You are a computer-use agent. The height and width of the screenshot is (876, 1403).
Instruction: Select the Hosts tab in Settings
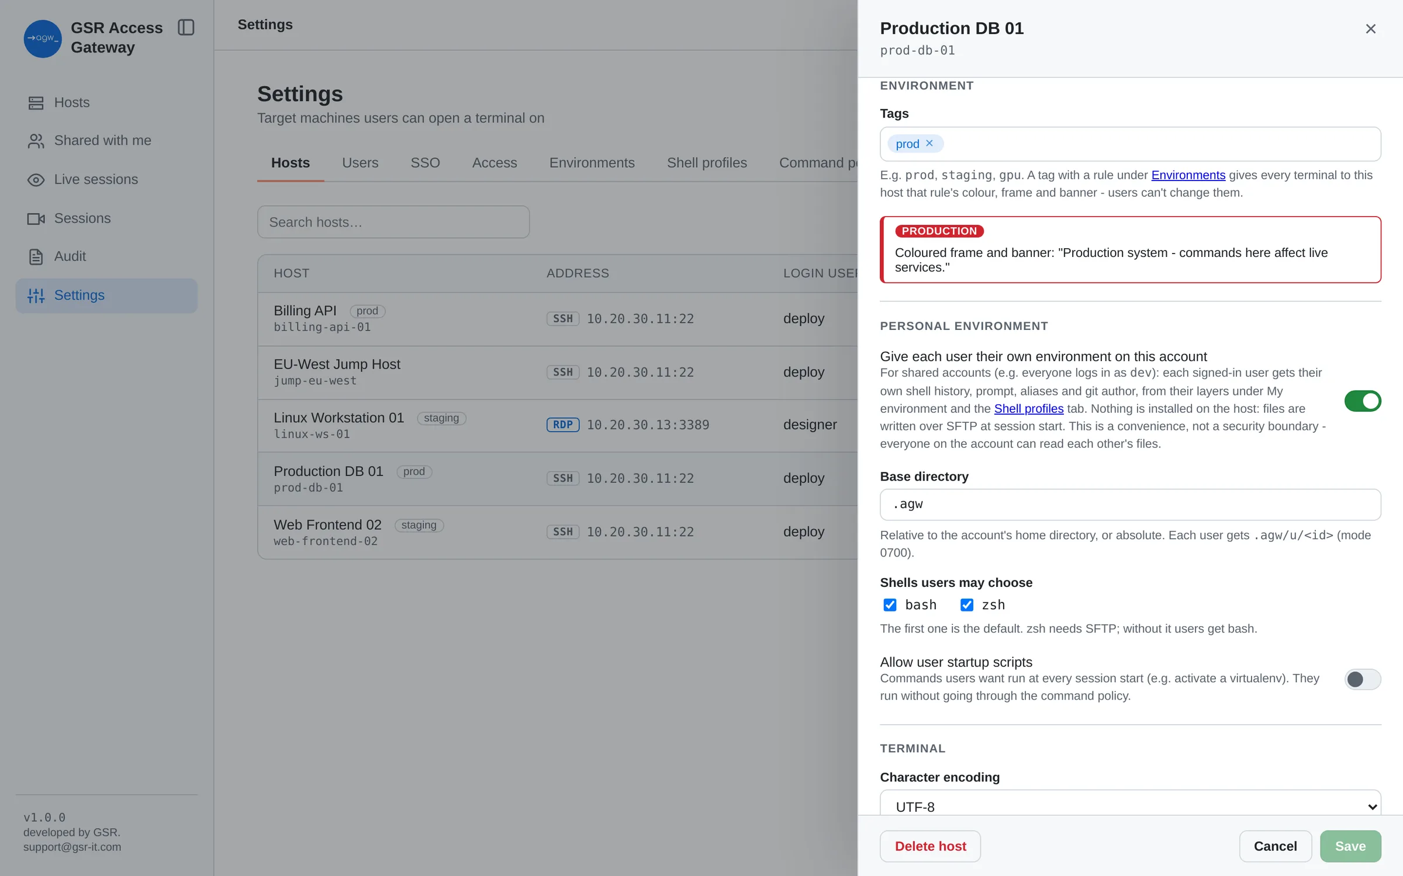(x=291, y=163)
